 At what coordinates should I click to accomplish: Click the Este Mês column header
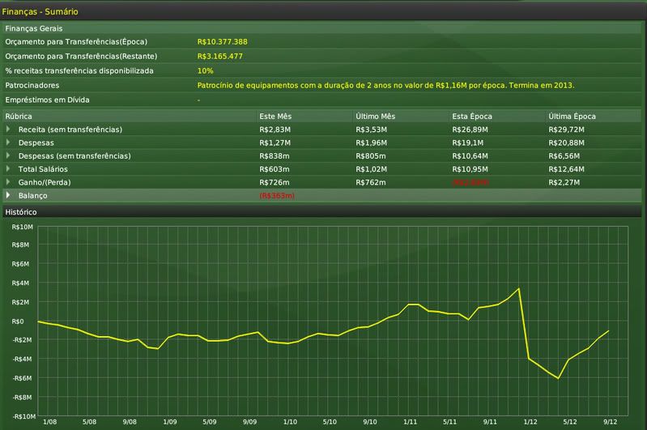276,117
